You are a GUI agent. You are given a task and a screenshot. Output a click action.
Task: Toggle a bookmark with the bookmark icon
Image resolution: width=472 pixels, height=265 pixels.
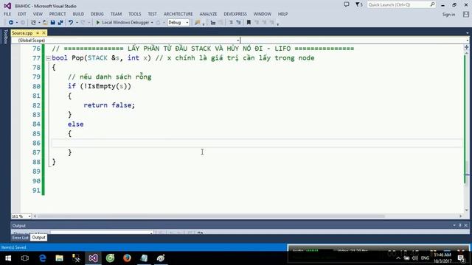tap(249, 23)
